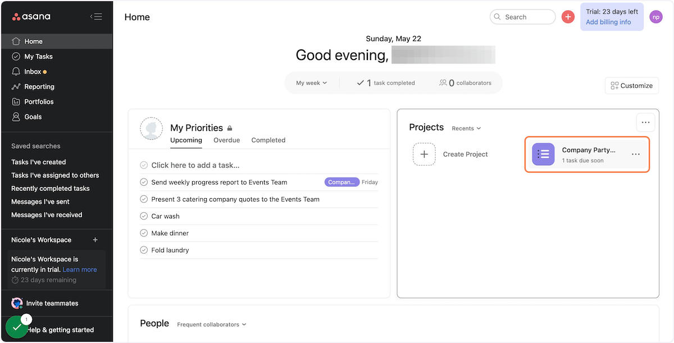This screenshot has height=343, width=674.
Task: Open 'Recently completed tasks' saved search
Action: click(x=51, y=189)
